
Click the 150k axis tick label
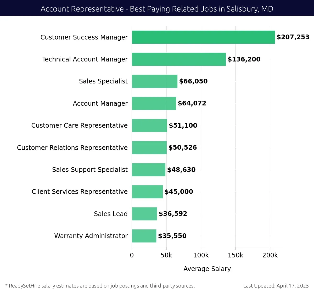click(235, 255)
